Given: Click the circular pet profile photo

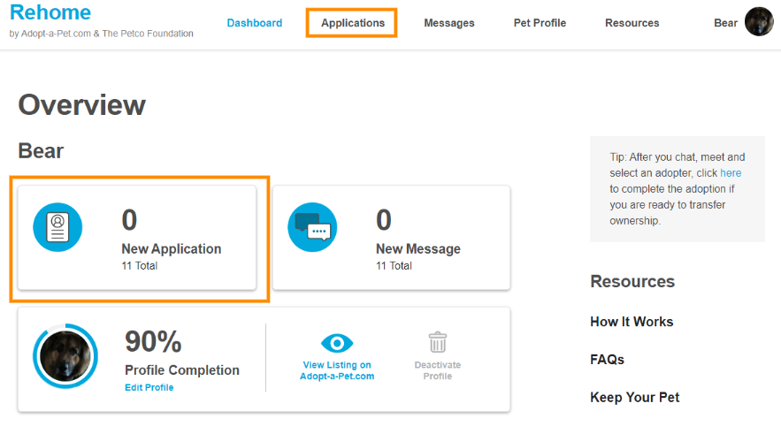Looking at the screenshot, I should (65, 356).
